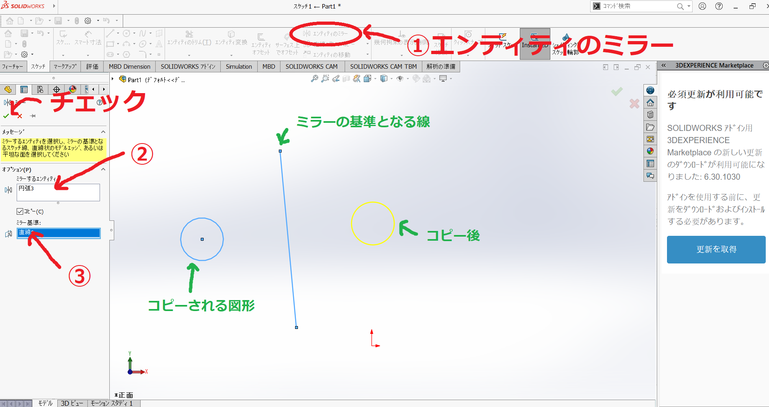This screenshot has width=769, height=407.
Task: Open the SOLIDWORKS logo menu arrow
Action: click(x=54, y=6)
